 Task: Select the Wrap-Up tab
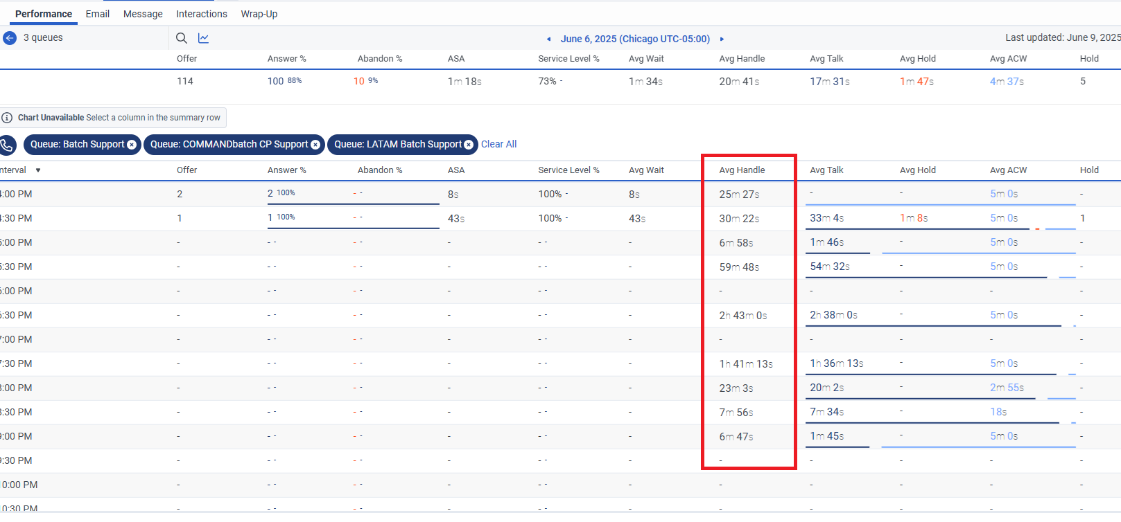pyautogui.click(x=259, y=14)
